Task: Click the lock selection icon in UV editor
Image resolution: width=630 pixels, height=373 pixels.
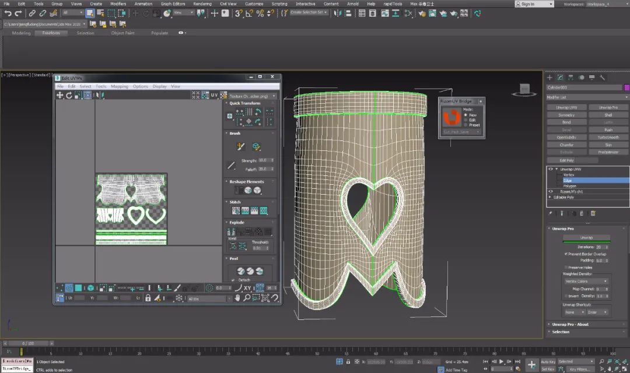Action: 148,298
